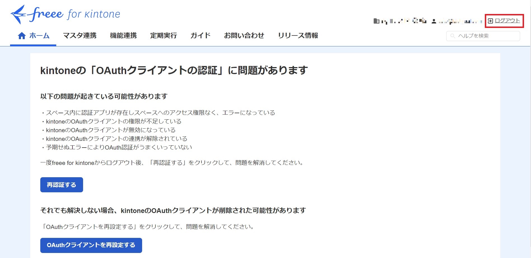Screen dimensions: 531x258
Task: Click the "for kintone" logo text
Action: (x=94, y=14)
